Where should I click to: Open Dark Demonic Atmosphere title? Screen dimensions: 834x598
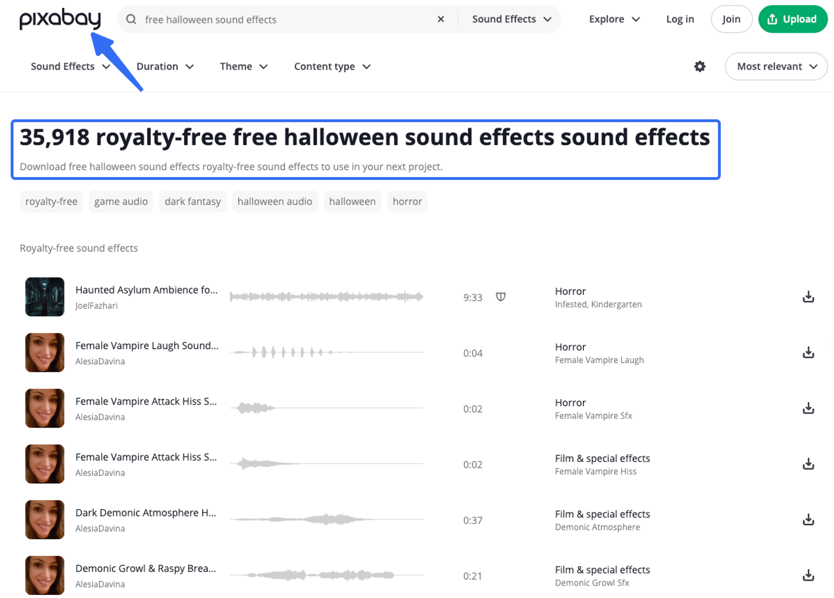click(x=145, y=513)
